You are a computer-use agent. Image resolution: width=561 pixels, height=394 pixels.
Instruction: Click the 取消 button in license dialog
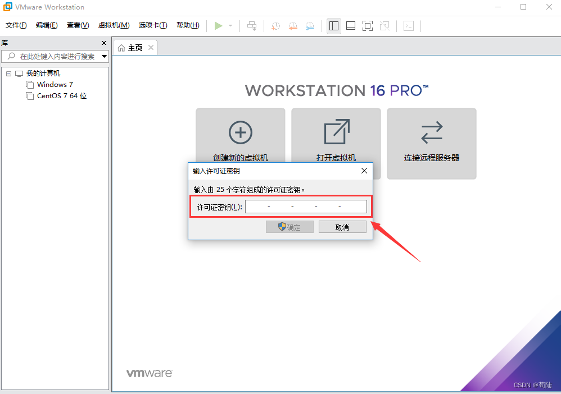pyautogui.click(x=342, y=227)
